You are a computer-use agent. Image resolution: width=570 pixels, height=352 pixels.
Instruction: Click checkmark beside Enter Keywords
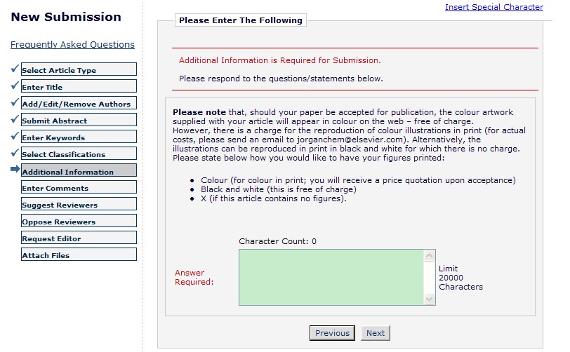pyautogui.click(x=14, y=136)
